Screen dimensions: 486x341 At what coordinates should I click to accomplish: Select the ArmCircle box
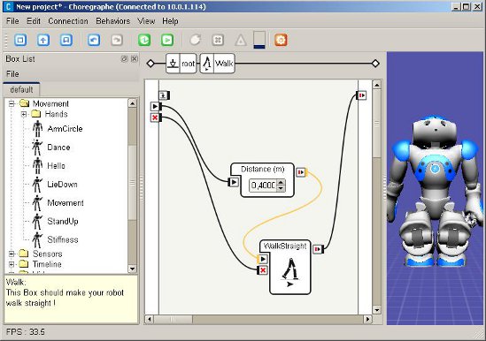point(58,129)
